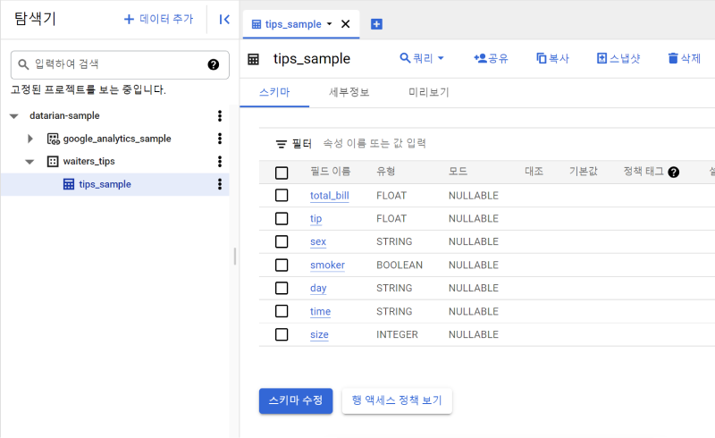Open the day field link
This screenshot has width=715, height=438.
click(318, 289)
